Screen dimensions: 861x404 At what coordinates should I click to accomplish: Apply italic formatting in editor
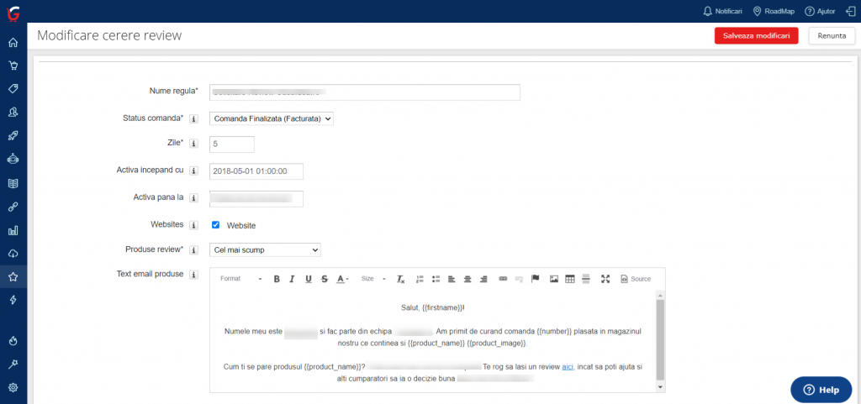292,279
